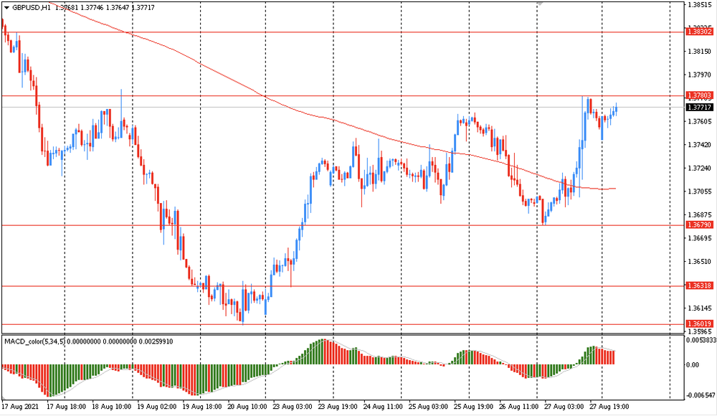Click the 1.37803 resistance level price tag

coord(699,95)
